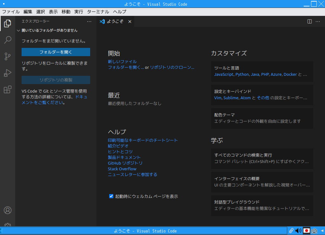The height and width of the screenshot is (235, 325).
Task: Click the Docker tools link
Action: pos(290,74)
